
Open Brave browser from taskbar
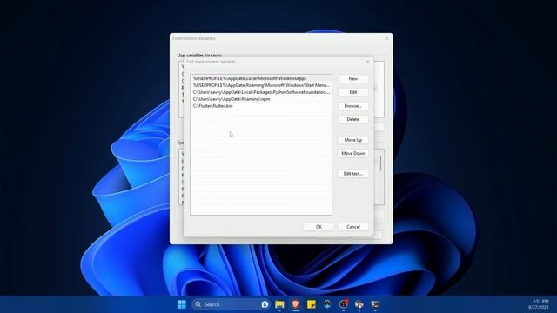[295, 304]
